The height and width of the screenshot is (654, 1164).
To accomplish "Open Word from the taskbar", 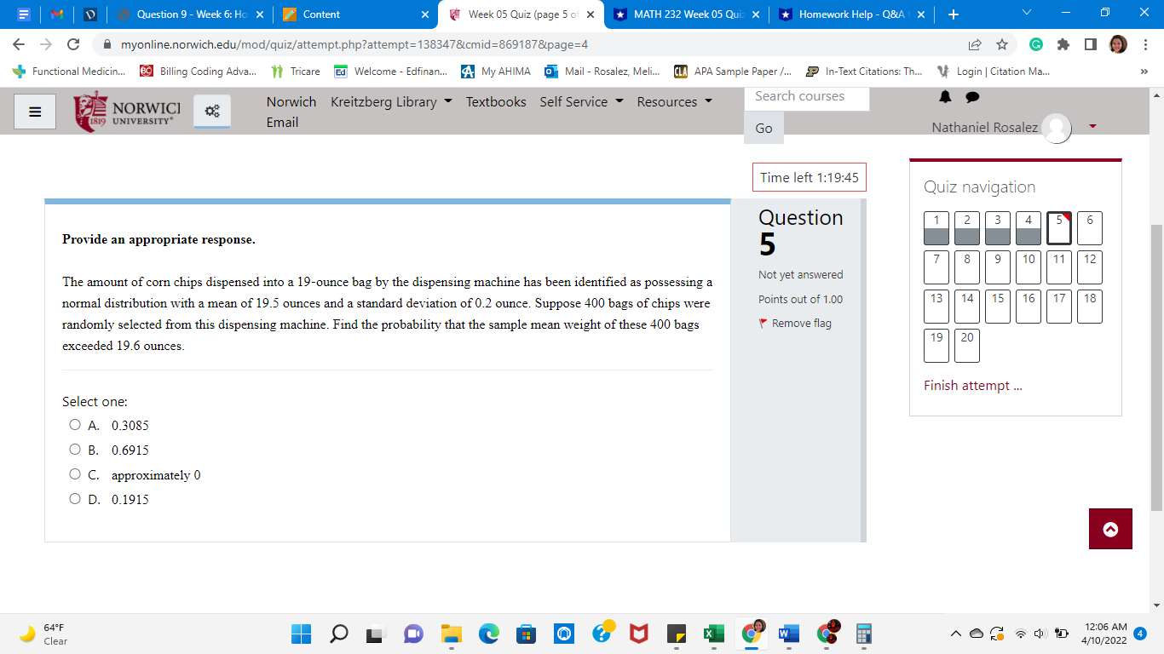I will (788, 634).
